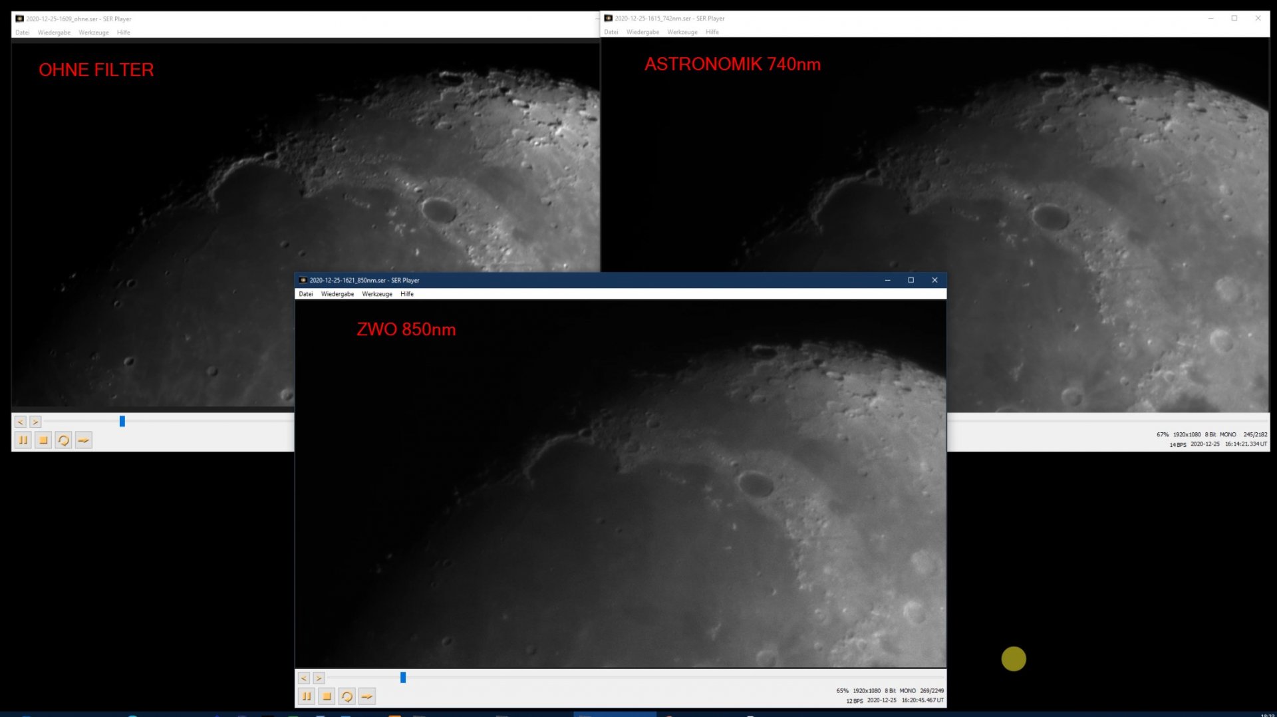Pause playback in the ohne.ser player window
The height and width of the screenshot is (717, 1277).
(x=23, y=440)
